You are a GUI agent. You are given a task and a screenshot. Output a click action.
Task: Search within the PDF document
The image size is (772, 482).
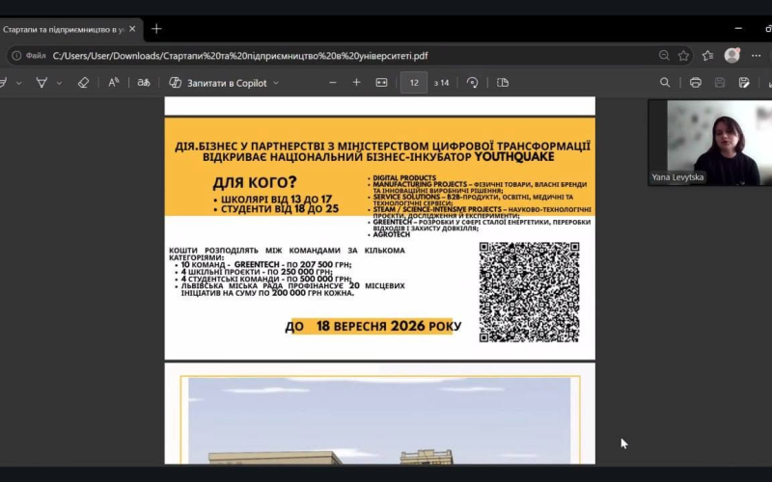point(665,83)
